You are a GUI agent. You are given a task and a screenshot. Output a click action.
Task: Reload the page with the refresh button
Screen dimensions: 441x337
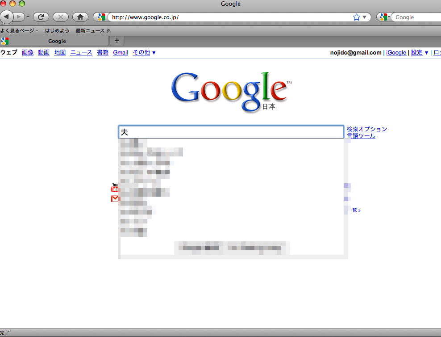point(41,17)
